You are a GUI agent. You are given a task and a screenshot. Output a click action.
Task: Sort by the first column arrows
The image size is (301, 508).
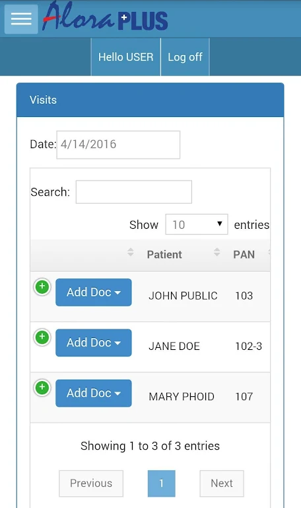(131, 252)
